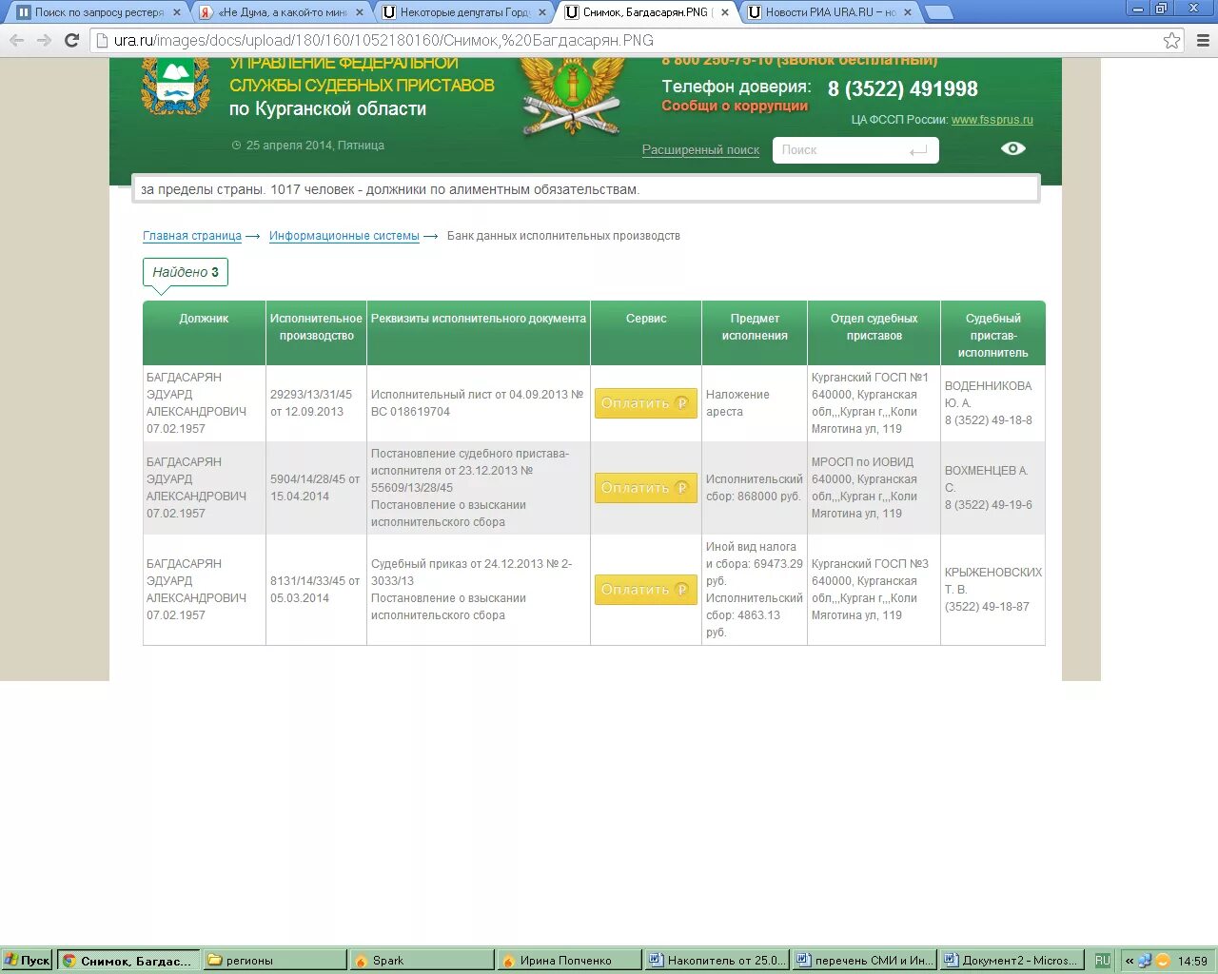Image resolution: width=1218 pixels, height=974 pixels.
Task: Switch to 'Документ2 - Micros...' taskbar window
Action: 1011,961
